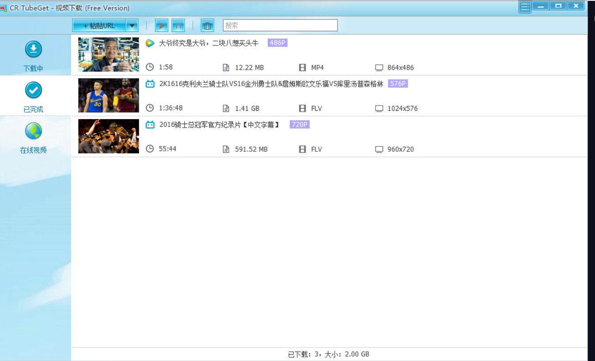Click the Bilibili icon next to 2K1616 title
595x361 pixels.
coord(150,84)
